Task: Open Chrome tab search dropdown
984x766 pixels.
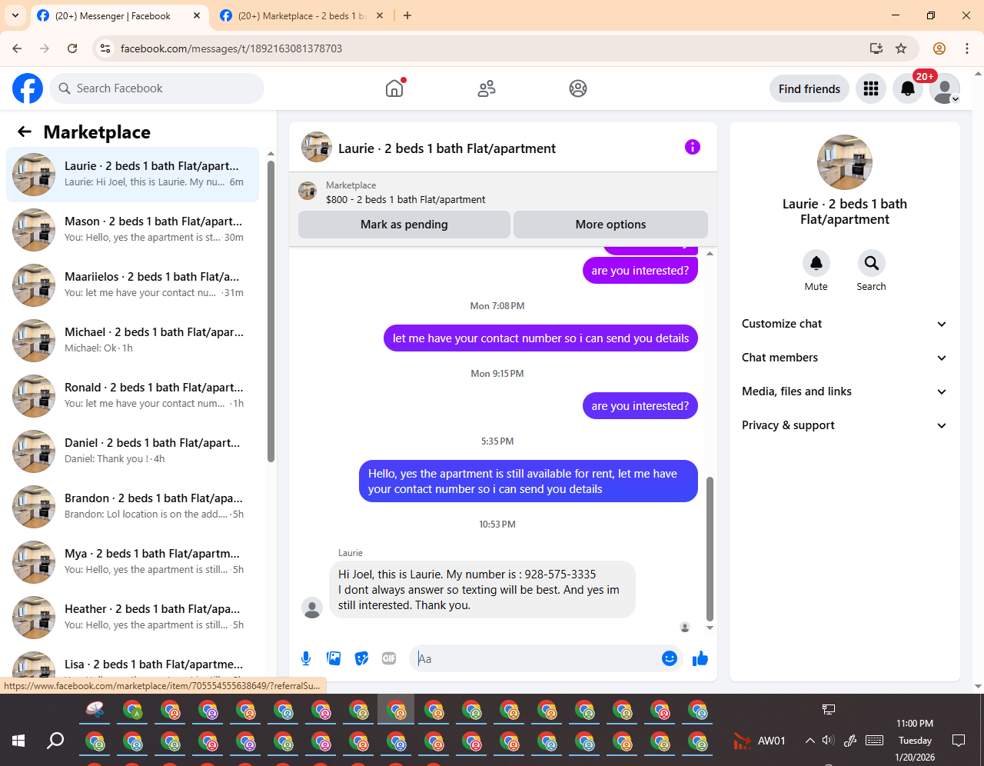Action: pyautogui.click(x=15, y=15)
